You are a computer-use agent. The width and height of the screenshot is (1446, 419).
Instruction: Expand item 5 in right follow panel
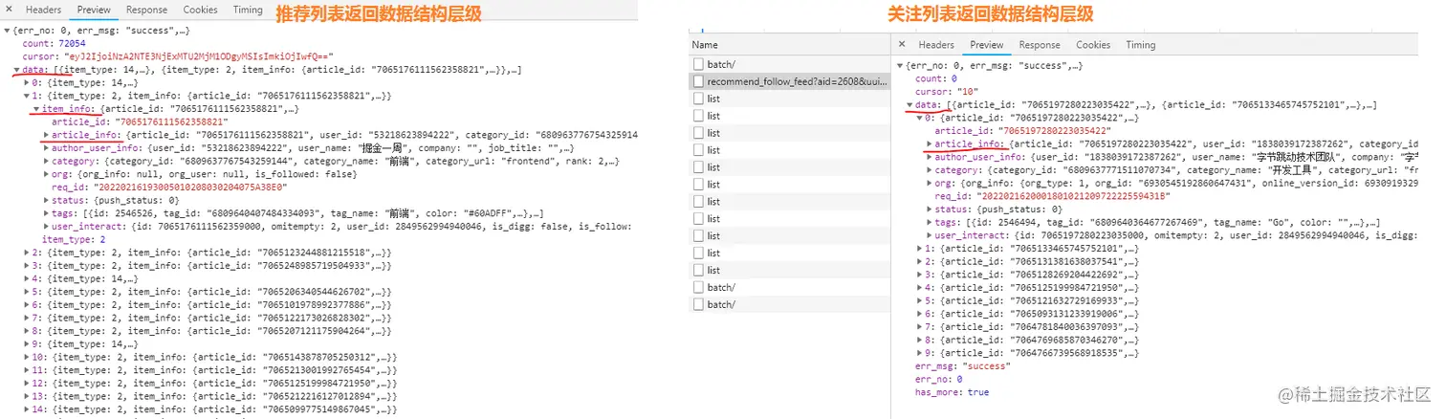click(919, 300)
